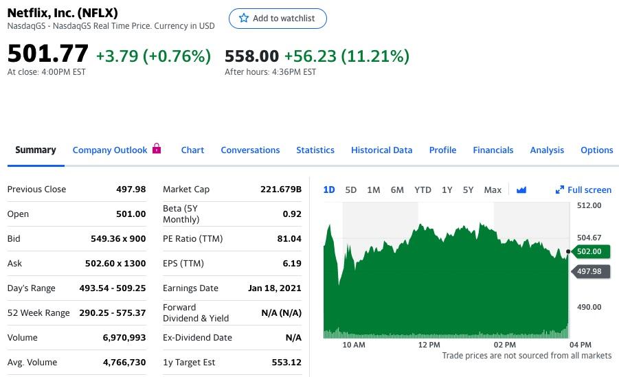This screenshot has width=619, height=377.
Task: Click the 512.00 price axis label
Action: click(589, 205)
